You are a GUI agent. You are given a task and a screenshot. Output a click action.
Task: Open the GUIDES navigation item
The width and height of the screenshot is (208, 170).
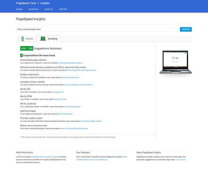click(19, 9)
